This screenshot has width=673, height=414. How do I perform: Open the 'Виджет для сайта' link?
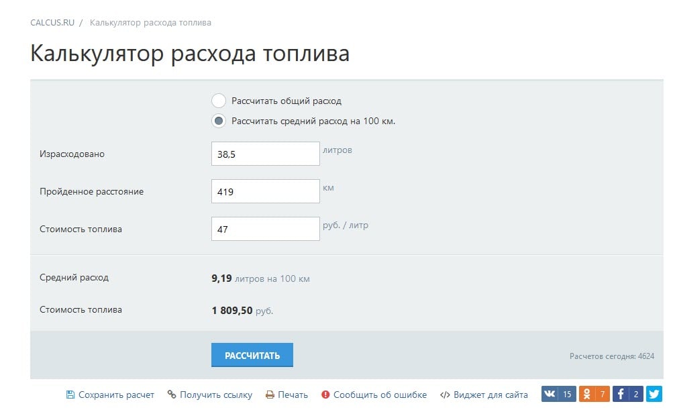pyautogui.click(x=490, y=395)
